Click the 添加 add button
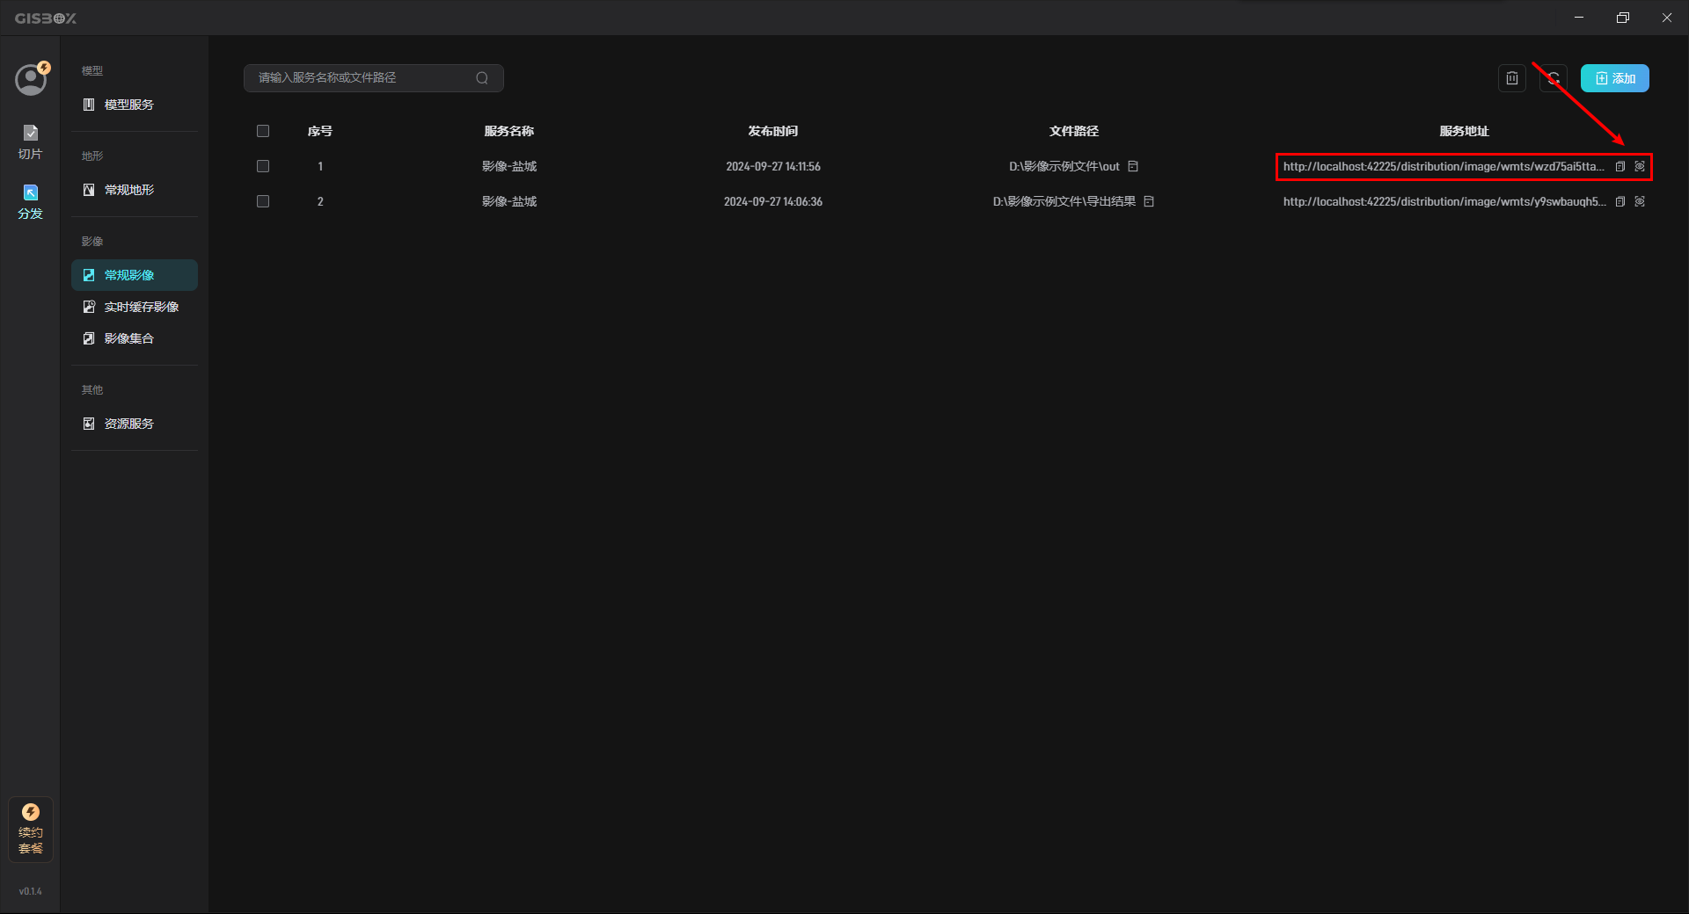 point(1615,78)
